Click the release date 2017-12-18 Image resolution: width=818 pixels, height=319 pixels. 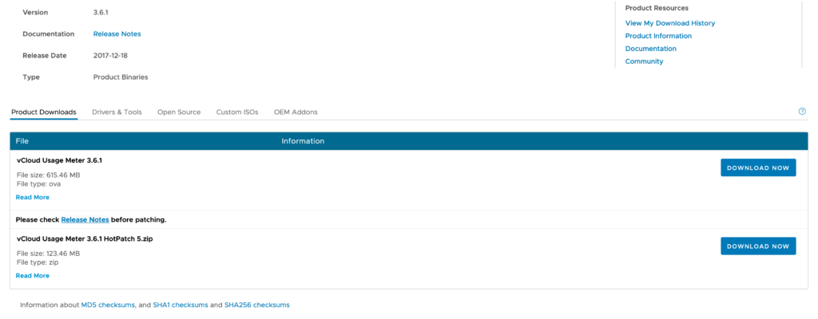tap(110, 55)
